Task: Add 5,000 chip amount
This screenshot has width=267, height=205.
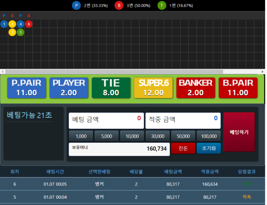Action: click(106, 136)
